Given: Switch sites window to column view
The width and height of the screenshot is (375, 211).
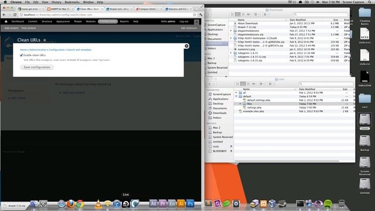Looking at the screenshot, I should (x=248, y=84).
